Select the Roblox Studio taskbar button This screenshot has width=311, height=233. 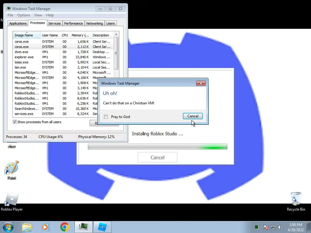coord(102,227)
